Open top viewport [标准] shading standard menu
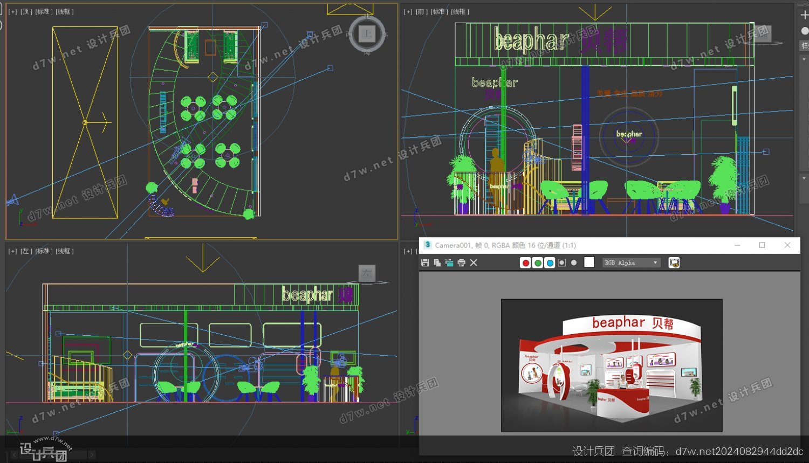Screen dimensions: 809x463 (x=44, y=11)
